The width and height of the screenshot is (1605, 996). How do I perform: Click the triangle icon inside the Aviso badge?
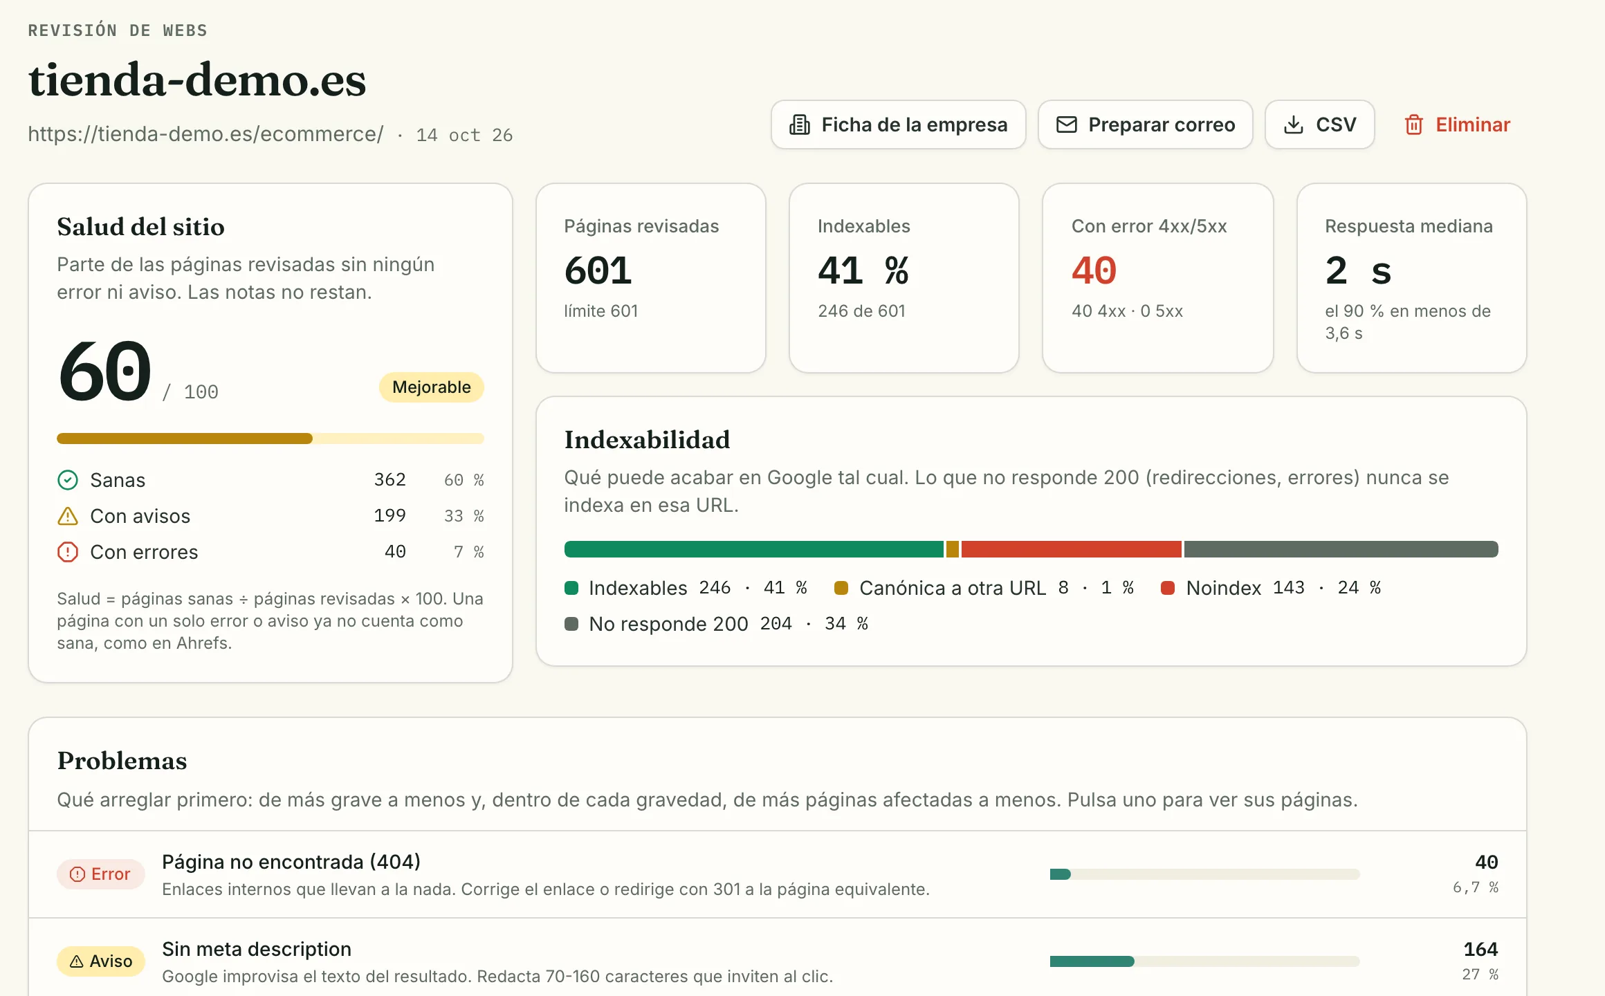pos(77,961)
